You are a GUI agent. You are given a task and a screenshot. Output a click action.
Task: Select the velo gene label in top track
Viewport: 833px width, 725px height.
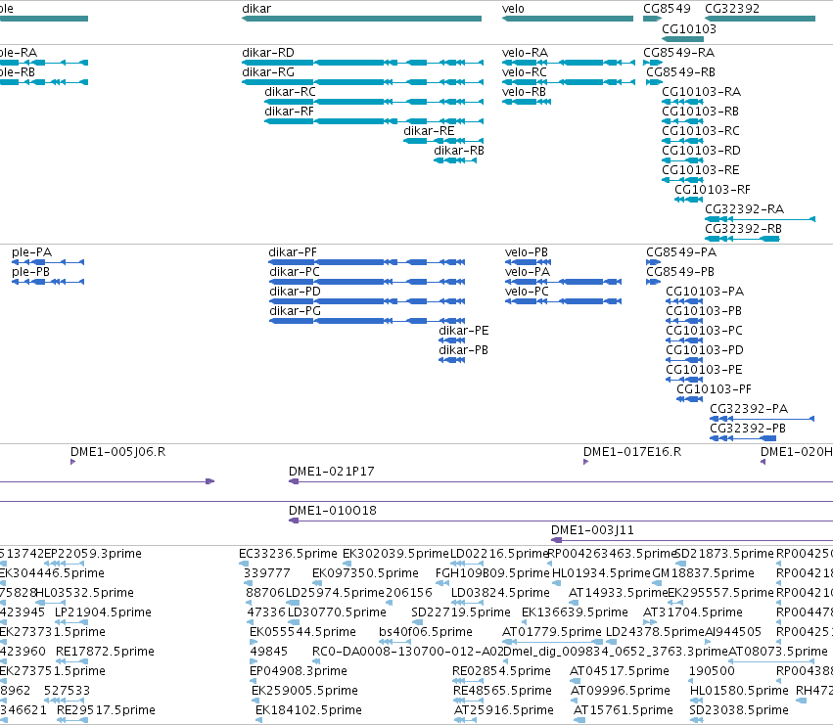[513, 9]
